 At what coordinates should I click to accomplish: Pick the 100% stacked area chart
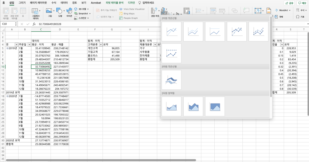point(215,106)
